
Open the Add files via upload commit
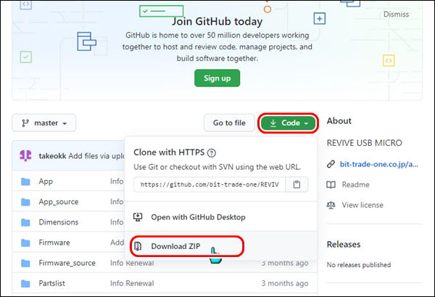tap(96, 156)
